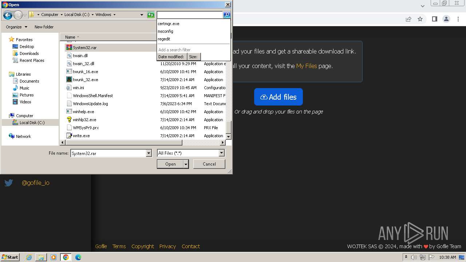Screen dimensions: 466x262
Task: Select the WindowsShell.Manifest file
Action: 90,96
